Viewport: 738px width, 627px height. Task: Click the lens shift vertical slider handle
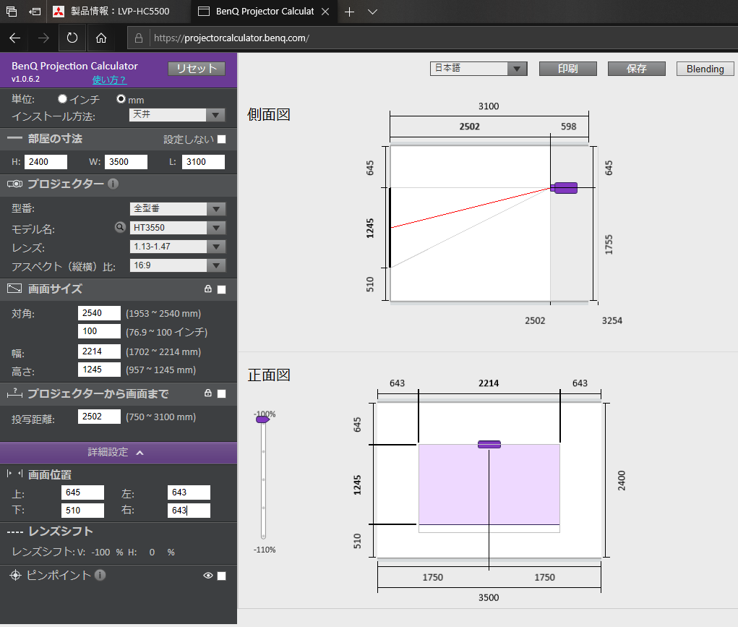tap(262, 419)
